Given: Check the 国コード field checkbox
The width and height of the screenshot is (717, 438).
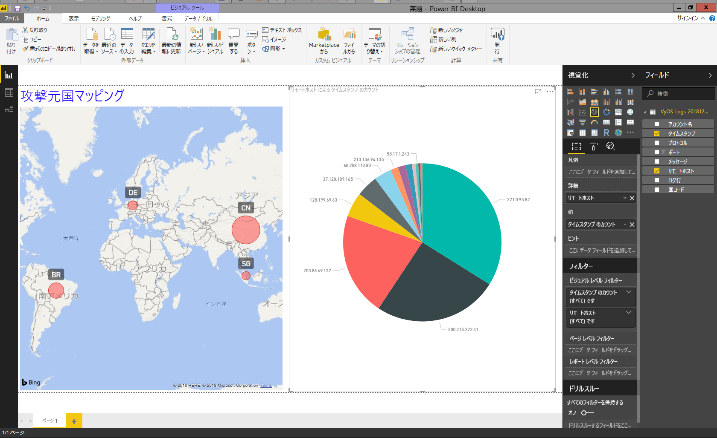Looking at the screenshot, I should 657,190.
